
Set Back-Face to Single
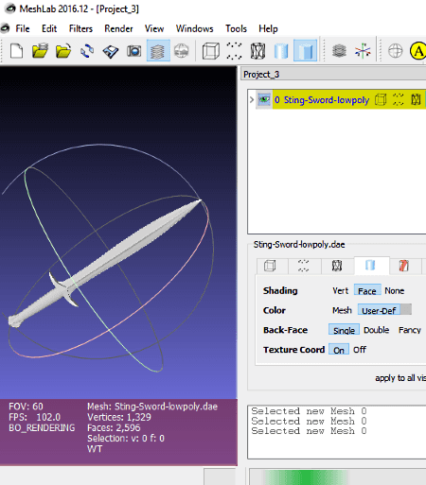(x=344, y=330)
